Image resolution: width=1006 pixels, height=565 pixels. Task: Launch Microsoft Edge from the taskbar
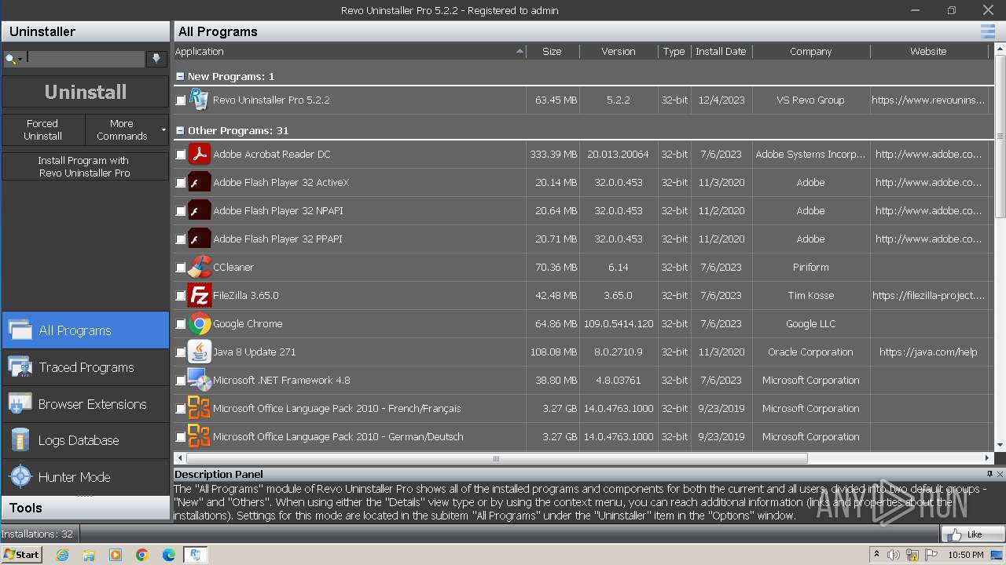coord(169,555)
